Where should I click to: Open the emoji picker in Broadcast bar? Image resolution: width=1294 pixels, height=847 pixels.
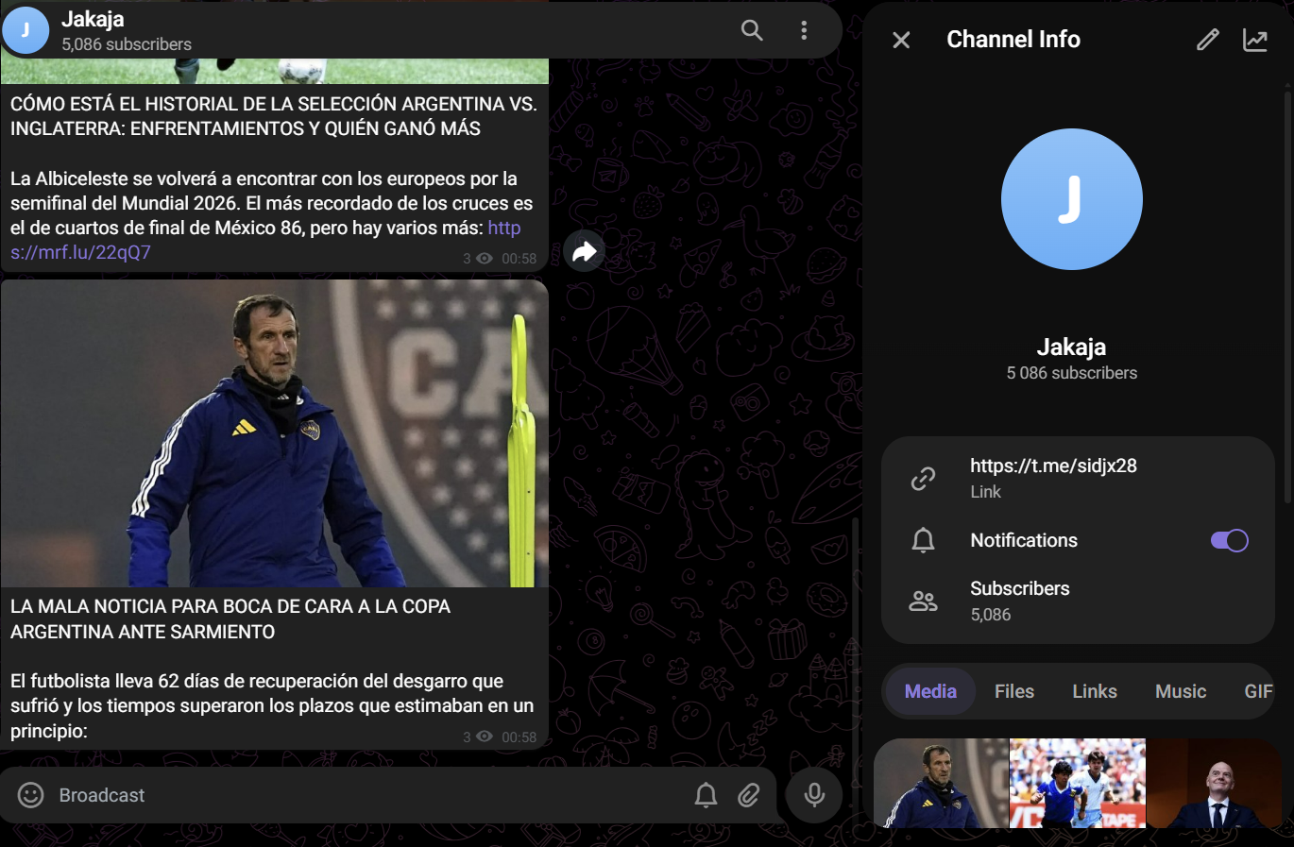pyautogui.click(x=31, y=795)
